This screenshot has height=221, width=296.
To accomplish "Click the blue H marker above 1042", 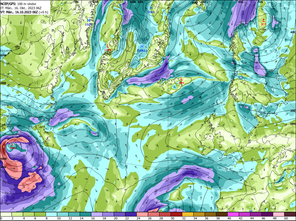I will [x=142, y=47].
